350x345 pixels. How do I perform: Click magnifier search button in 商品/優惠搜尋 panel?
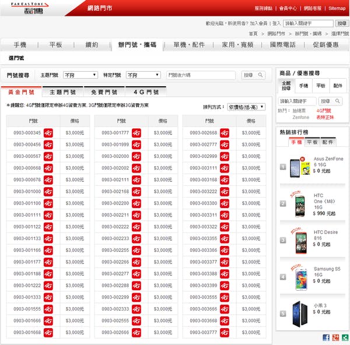coord(330,101)
